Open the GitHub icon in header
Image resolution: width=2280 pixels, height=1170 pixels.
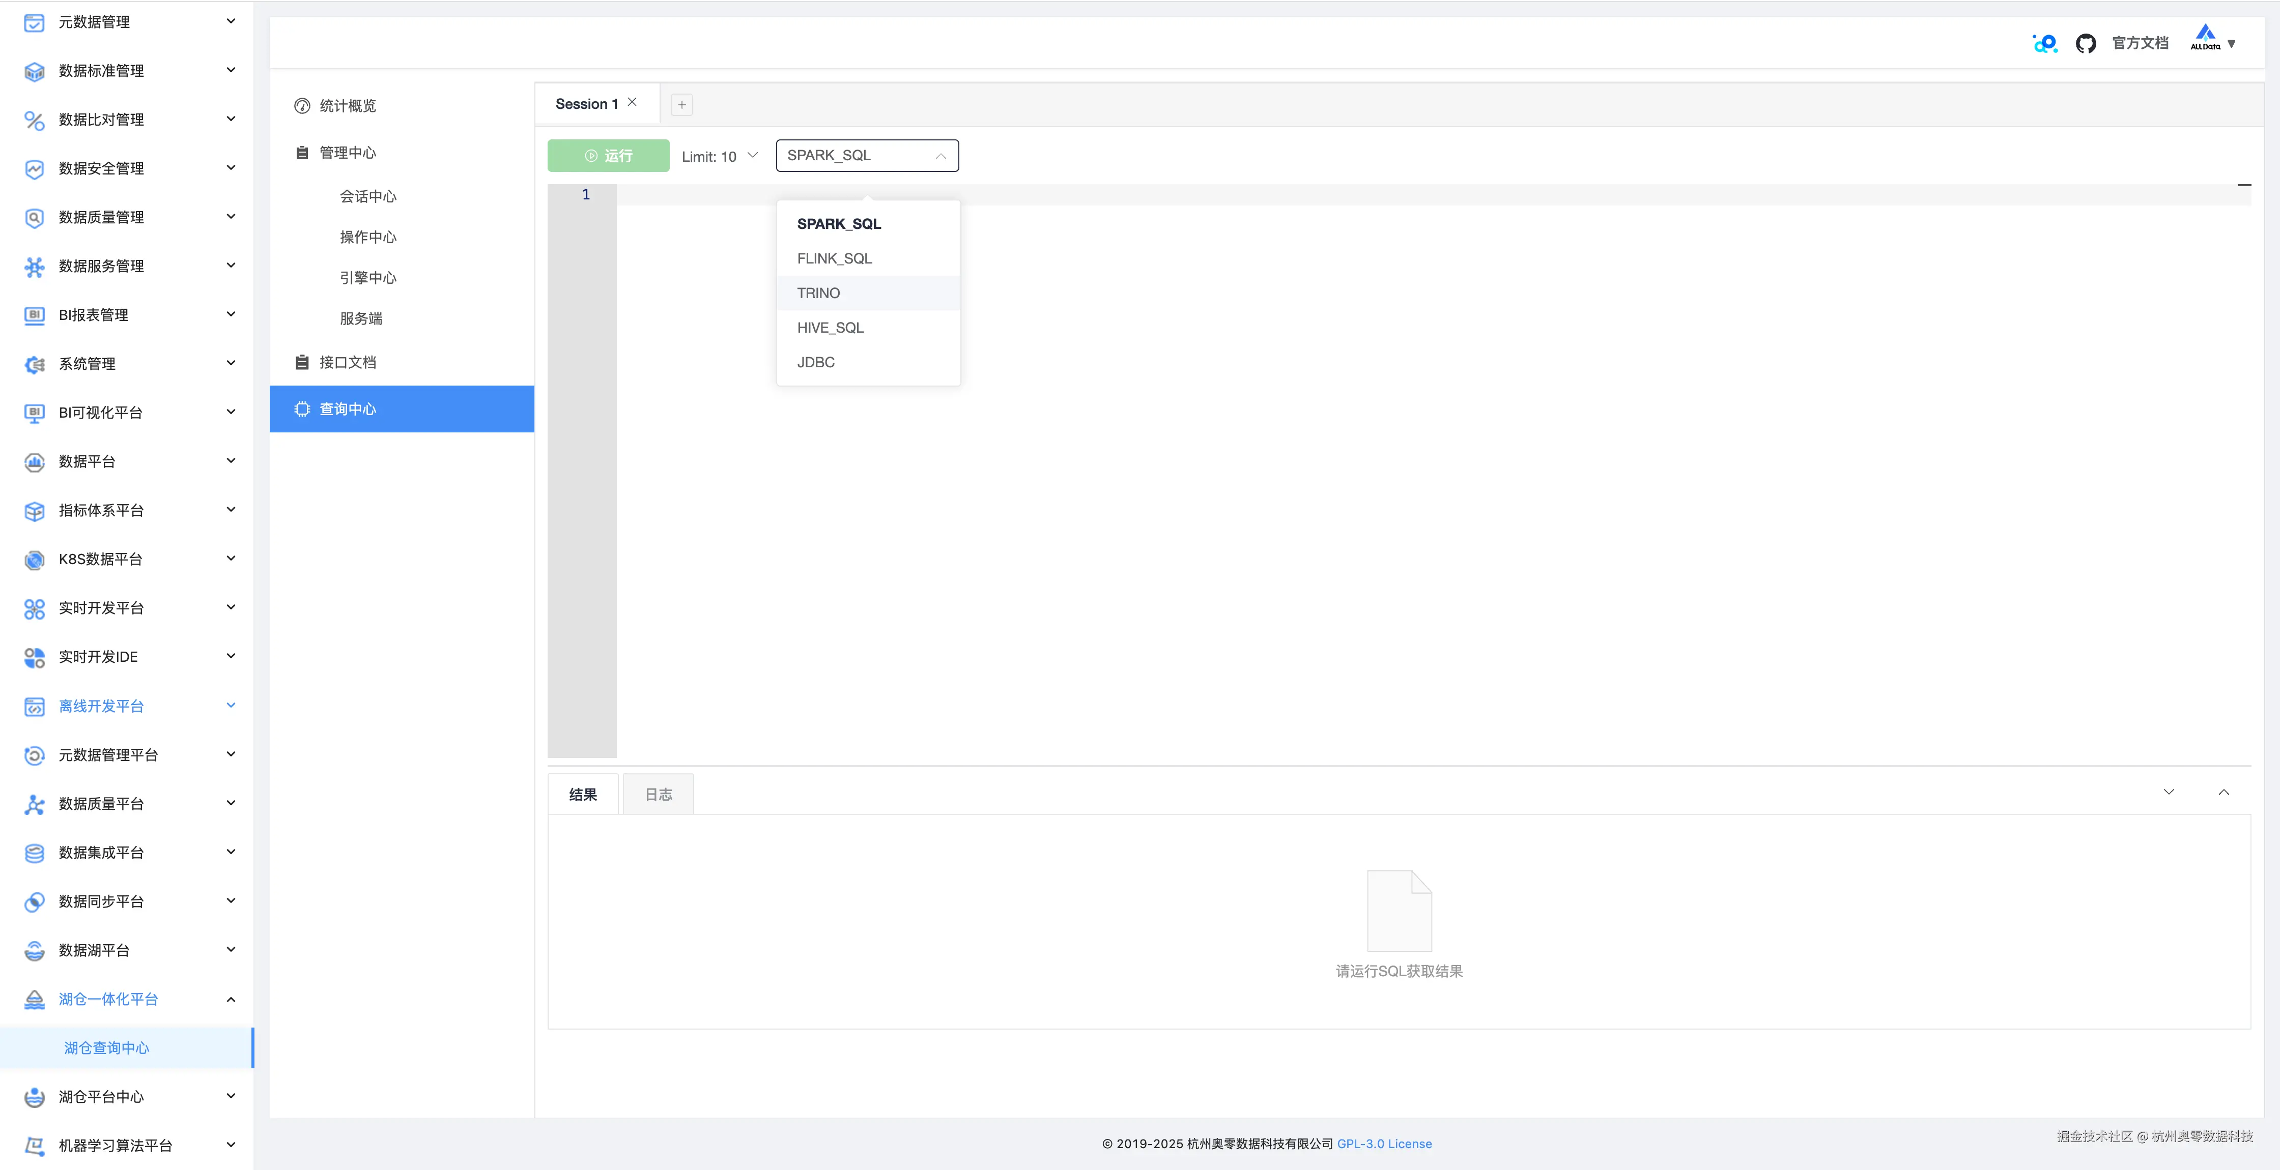pos(2085,43)
